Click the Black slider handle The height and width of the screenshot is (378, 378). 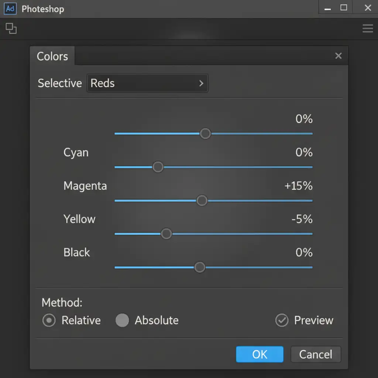(200, 267)
